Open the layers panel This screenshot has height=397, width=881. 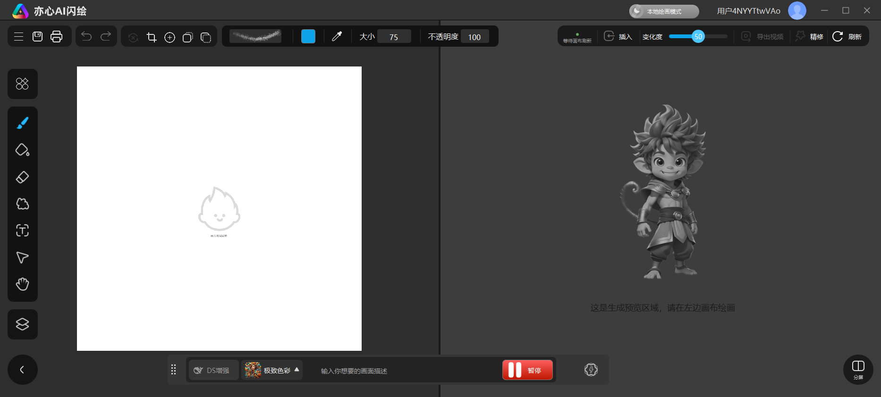coord(22,324)
